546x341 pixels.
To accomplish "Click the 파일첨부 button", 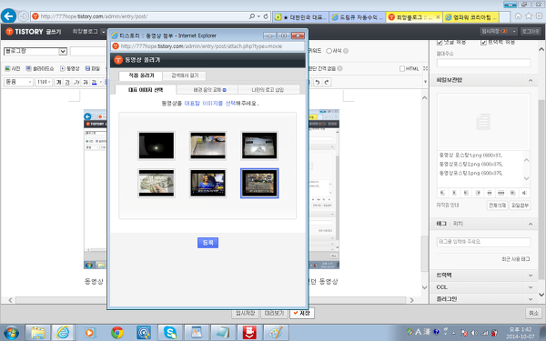I will pyautogui.click(x=520, y=206).
